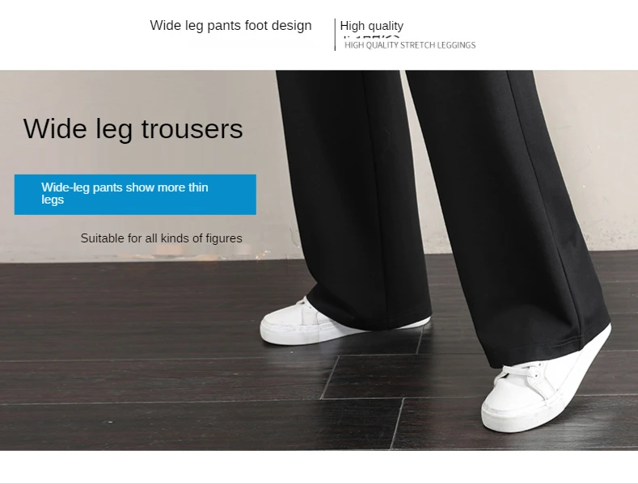Select 'Suitable for all kinds of figures' text
The image size is (638, 484).
point(161,238)
